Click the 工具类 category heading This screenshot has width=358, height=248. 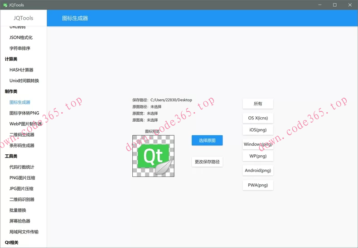click(x=11, y=156)
